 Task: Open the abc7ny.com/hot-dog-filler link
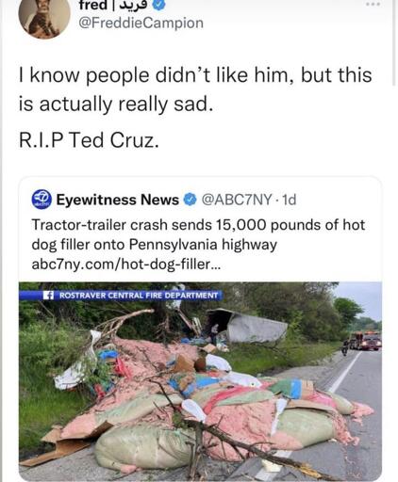coord(126,265)
